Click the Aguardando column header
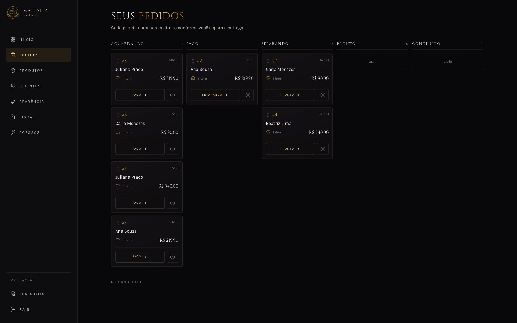 point(127,44)
